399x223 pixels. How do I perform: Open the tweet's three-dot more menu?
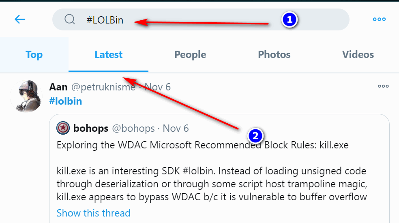pos(383,86)
